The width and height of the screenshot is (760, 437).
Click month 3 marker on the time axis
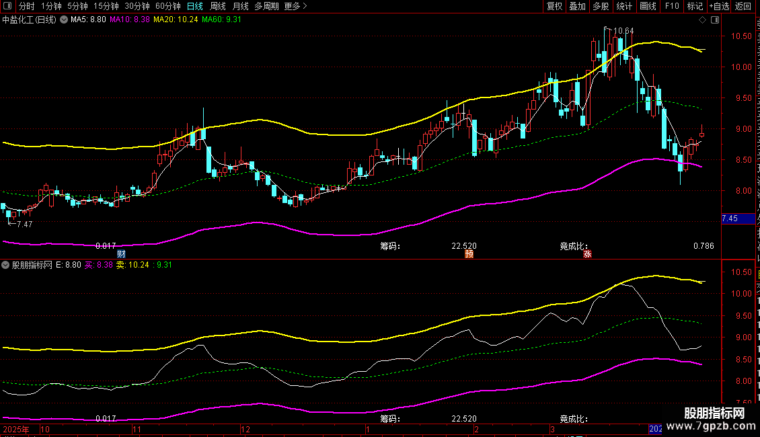(552, 429)
